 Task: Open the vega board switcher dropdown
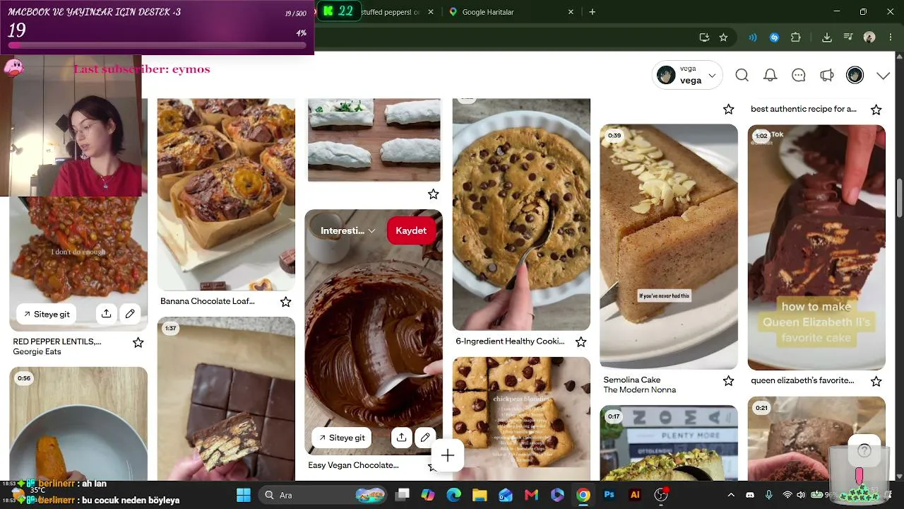point(689,75)
